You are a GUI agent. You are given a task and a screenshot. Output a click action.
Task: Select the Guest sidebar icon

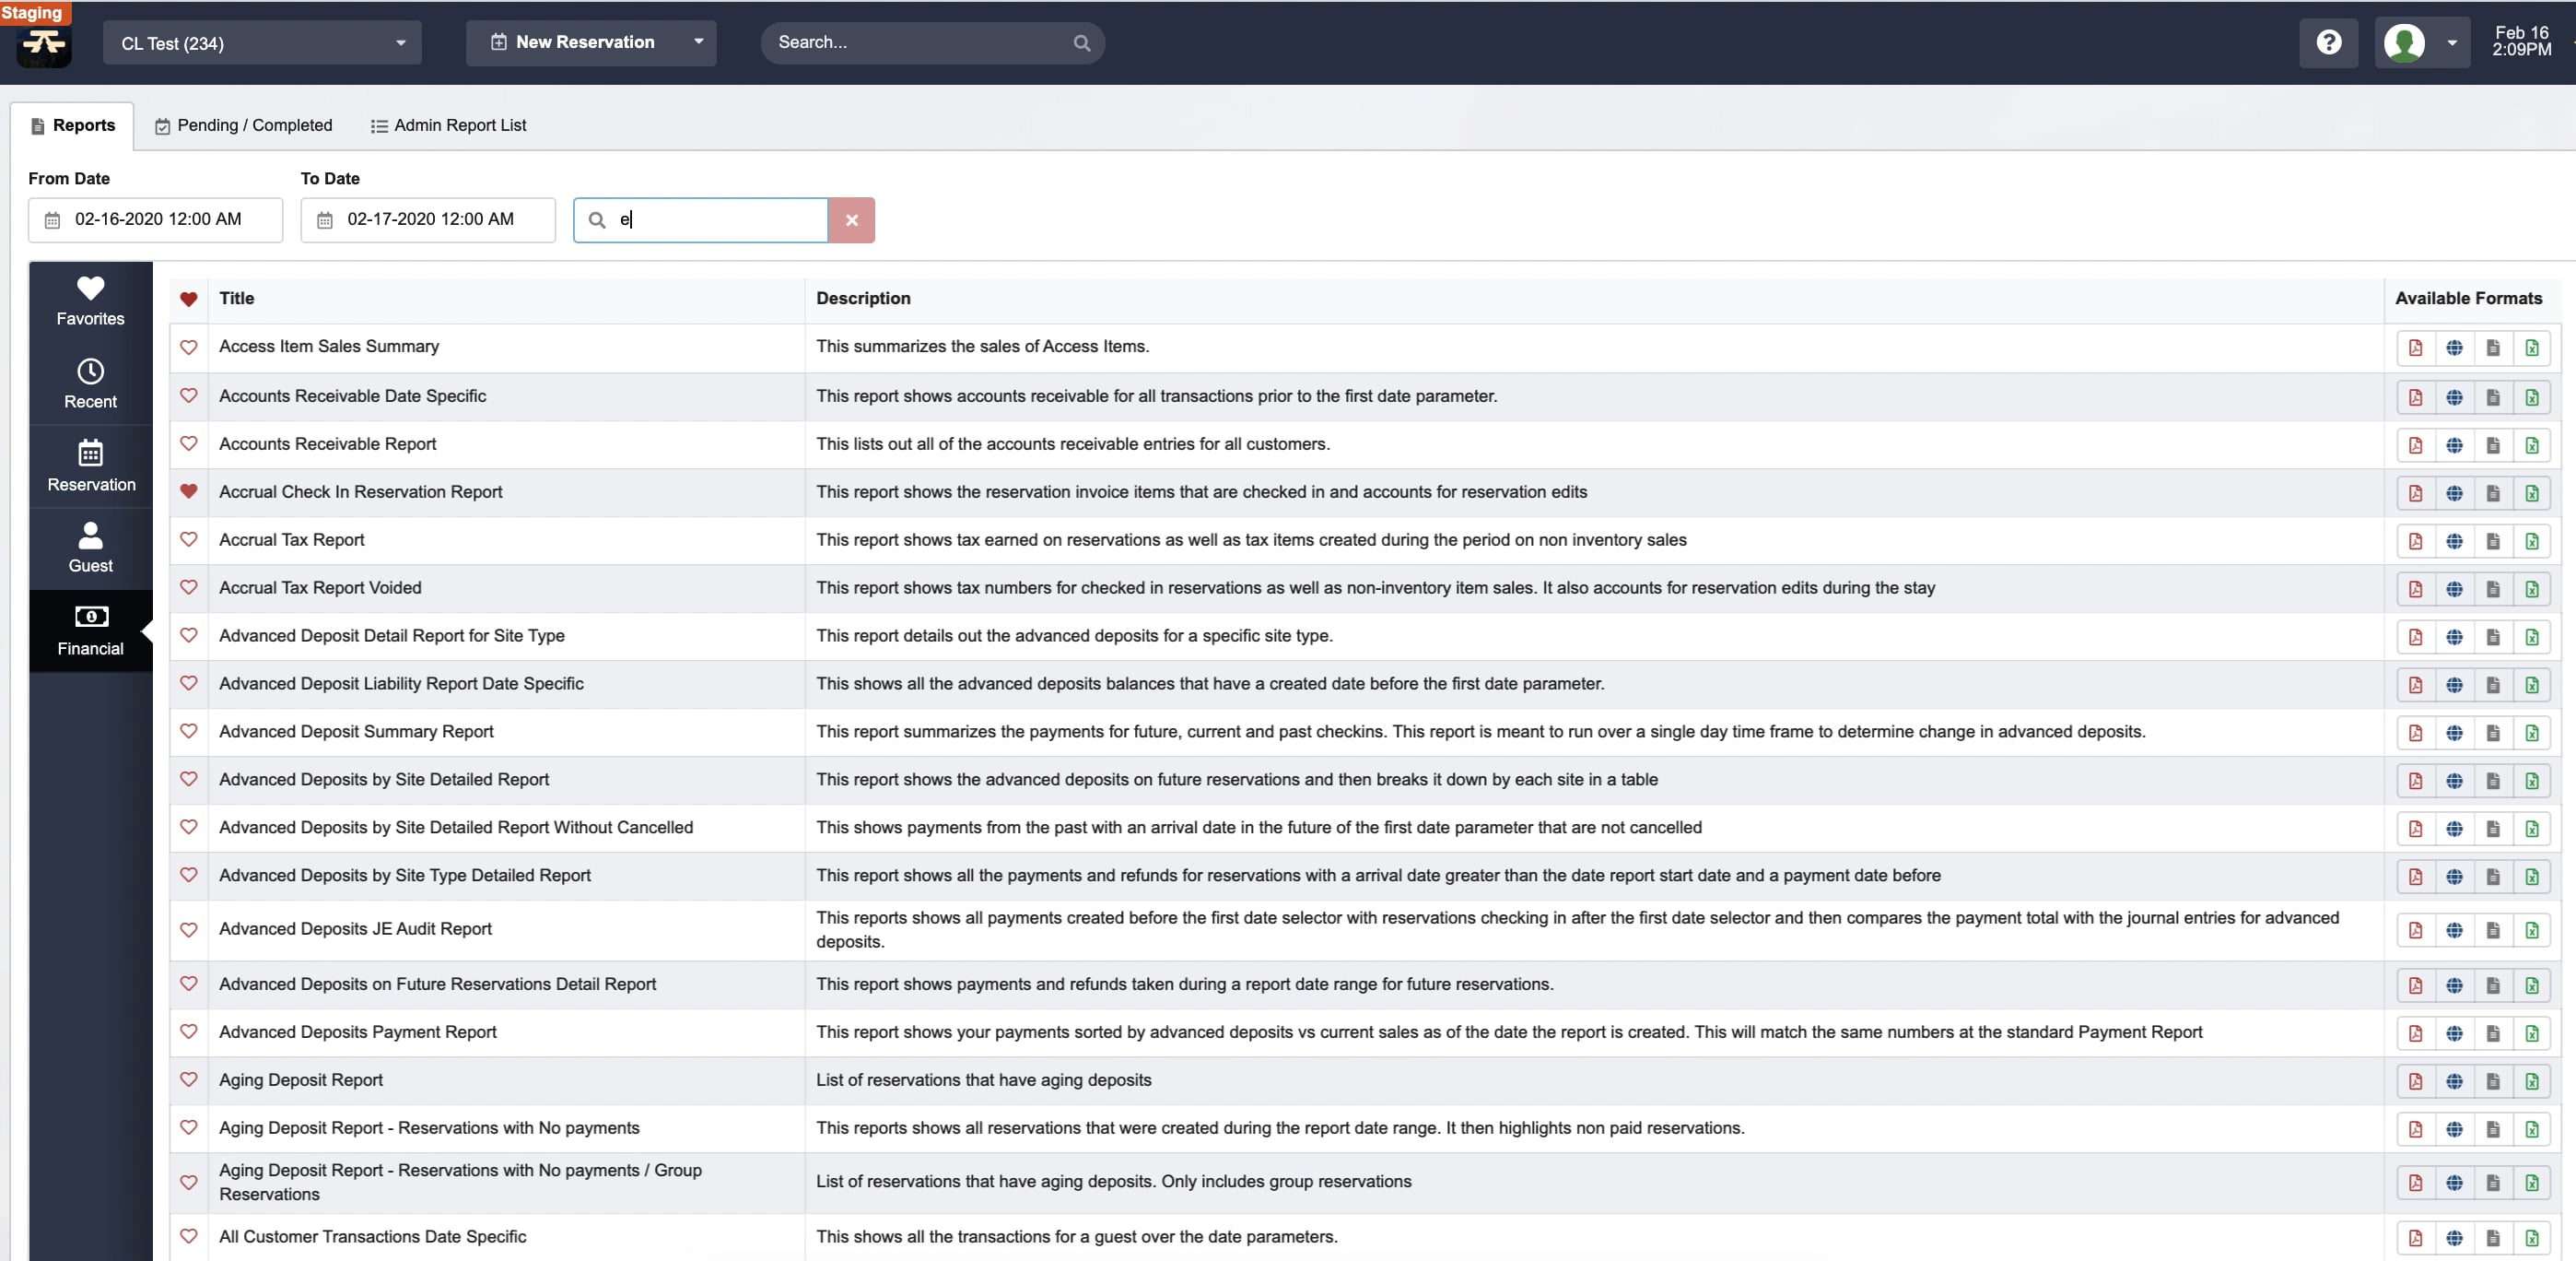tap(89, 547)
